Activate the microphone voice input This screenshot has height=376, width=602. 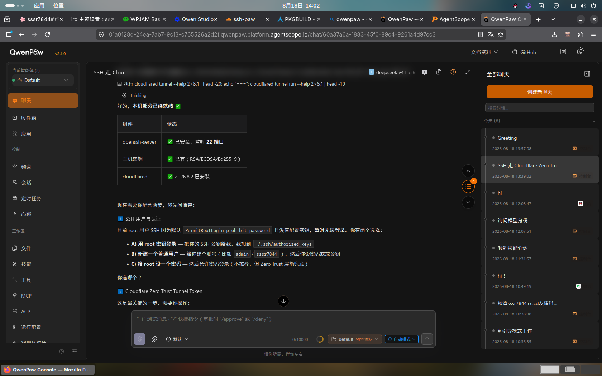pyautogui.click(x=140, y=339)
